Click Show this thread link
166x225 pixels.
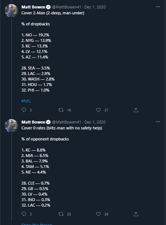[37, 224]
